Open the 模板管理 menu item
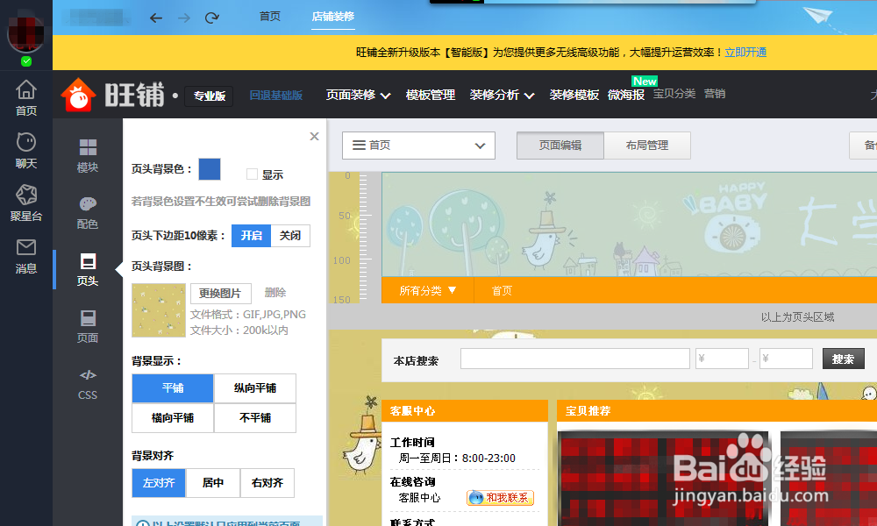 pos(430,95)
